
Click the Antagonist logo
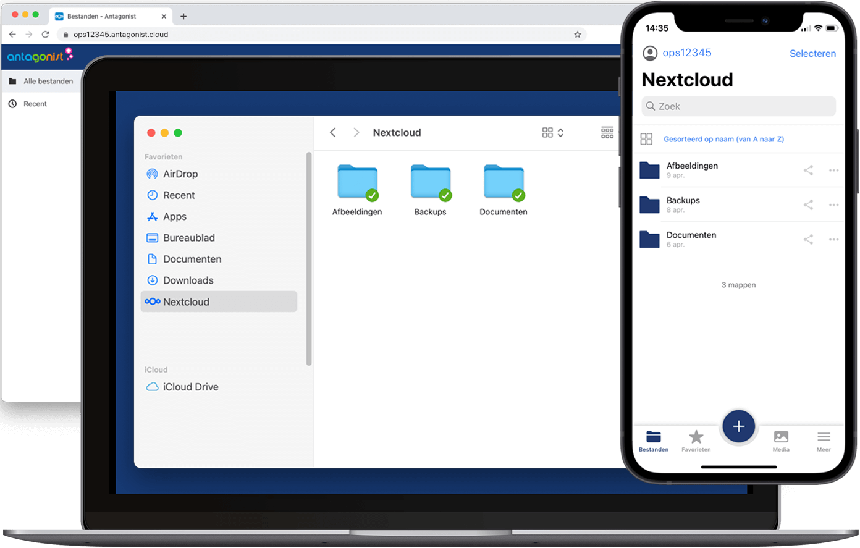(40, 56)
